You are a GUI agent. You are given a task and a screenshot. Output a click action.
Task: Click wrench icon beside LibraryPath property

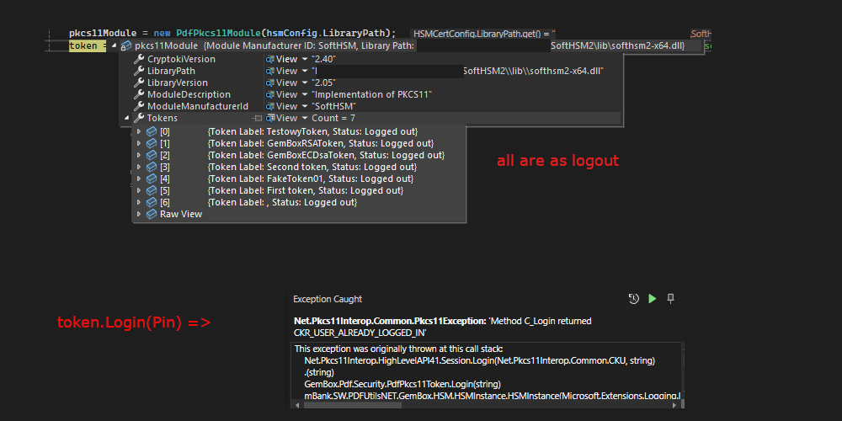click(139, 71)
